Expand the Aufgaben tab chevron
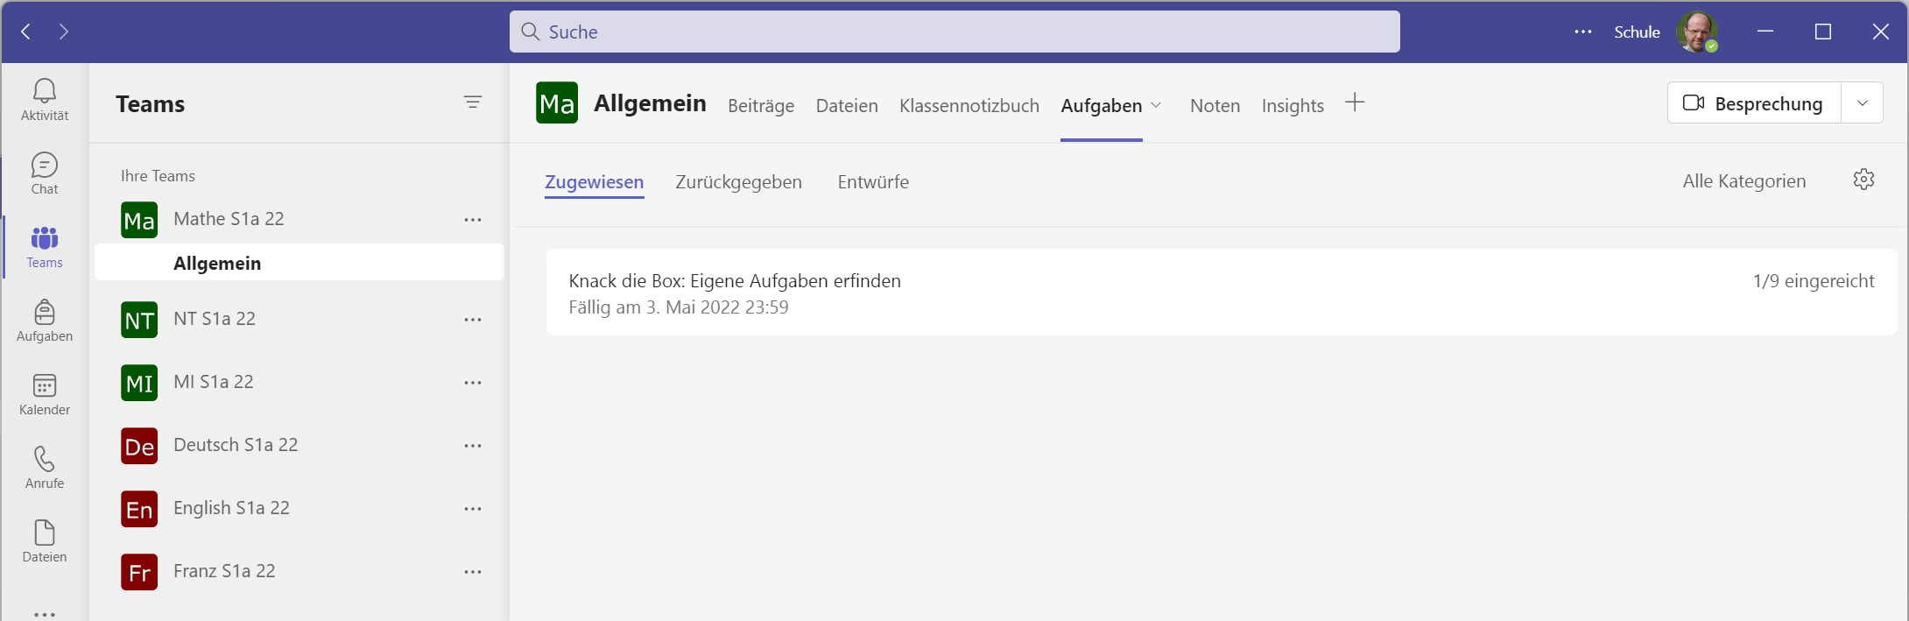 click(1156, 105)
